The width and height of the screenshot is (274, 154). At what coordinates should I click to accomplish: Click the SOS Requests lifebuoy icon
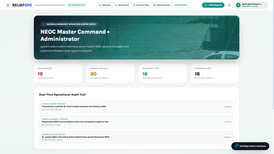pyautogui.click(x=155, y=5)
